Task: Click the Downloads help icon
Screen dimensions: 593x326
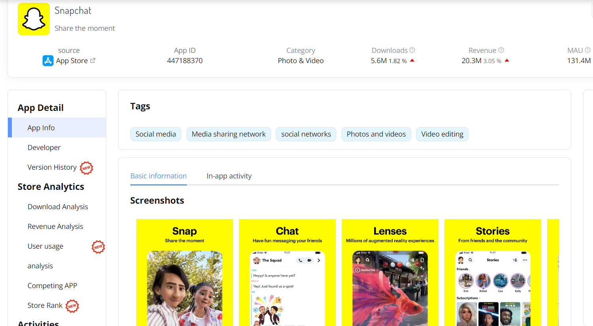Action: [412, 50]
